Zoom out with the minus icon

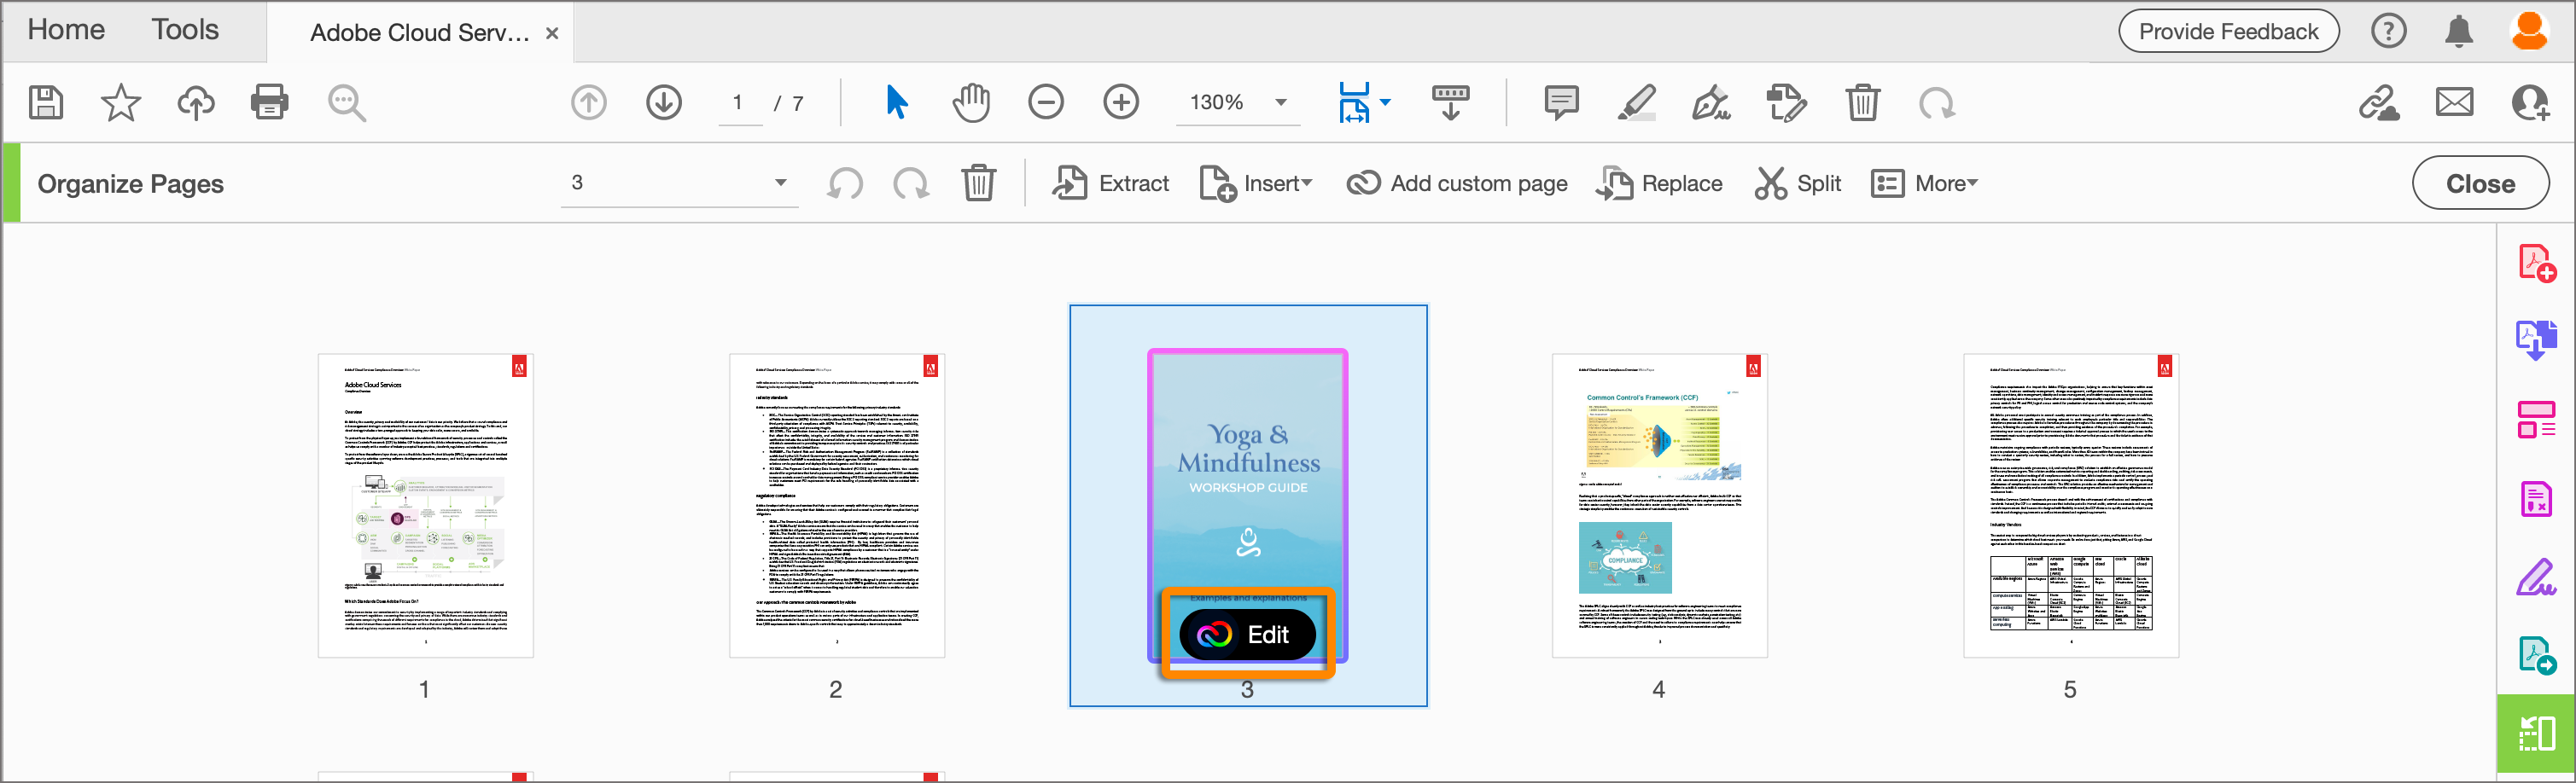(1046, 101)
